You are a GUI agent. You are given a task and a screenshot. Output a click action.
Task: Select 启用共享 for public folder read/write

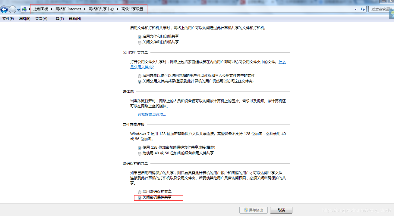click(140, 76)
